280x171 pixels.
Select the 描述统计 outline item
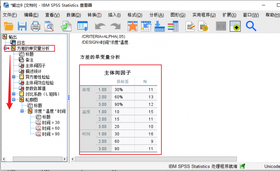[33, 71]
